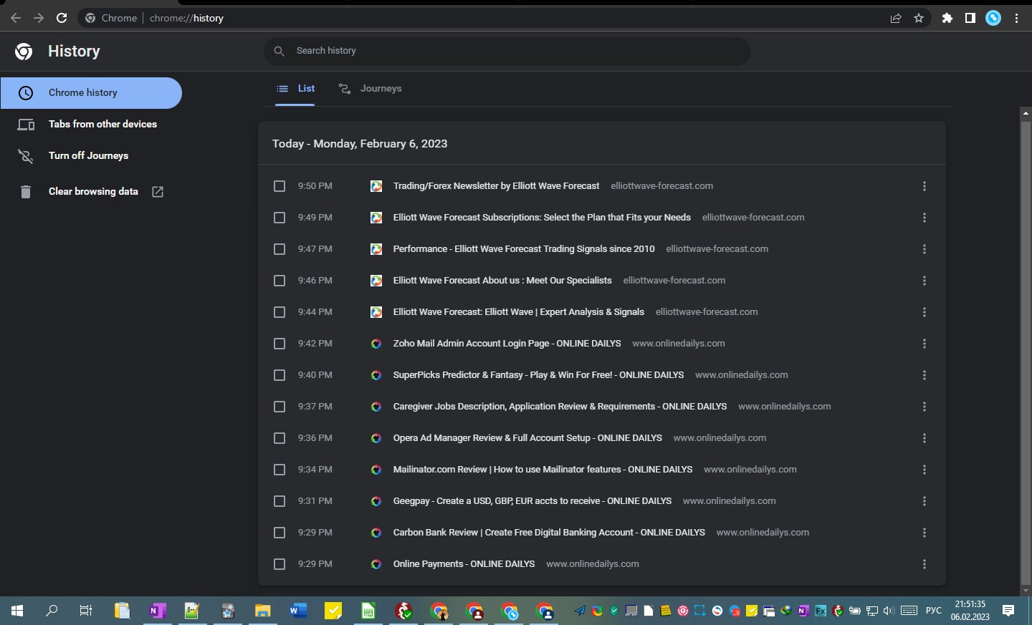This screenshot has height=625, width=1032.
Task: Check the 9:31 PM Geegpay entry
Action: (279, 501)
